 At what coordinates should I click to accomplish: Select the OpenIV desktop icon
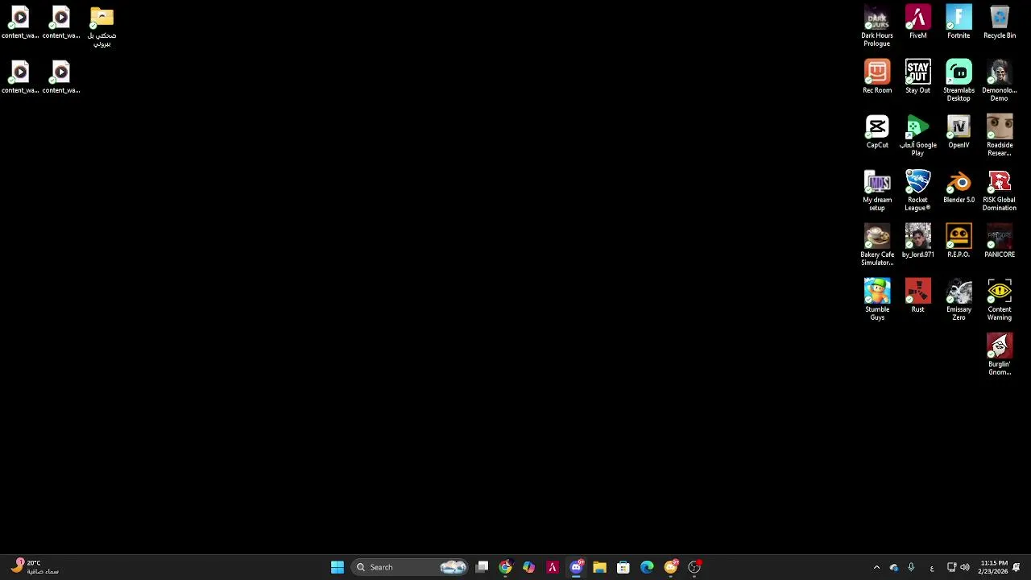(x=959, y=132)
